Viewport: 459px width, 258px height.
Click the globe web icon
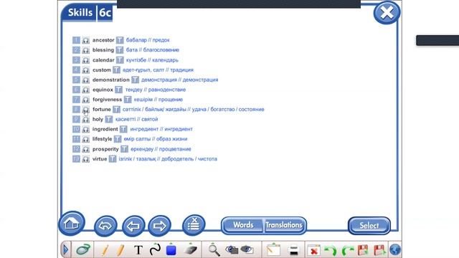pos(395,250)
